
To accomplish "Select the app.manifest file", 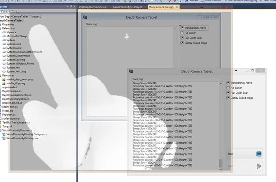I will pyautogui.click(x=10, y=87).
